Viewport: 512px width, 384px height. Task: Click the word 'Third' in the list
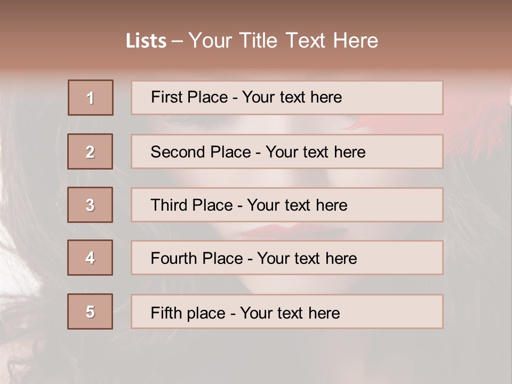click(169, 205)
